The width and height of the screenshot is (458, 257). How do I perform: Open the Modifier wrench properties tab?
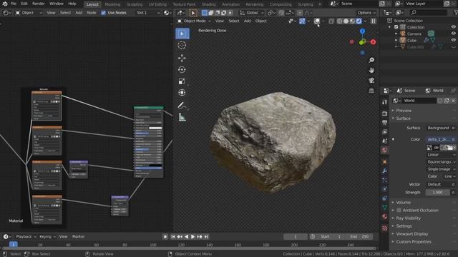[385, 171]
